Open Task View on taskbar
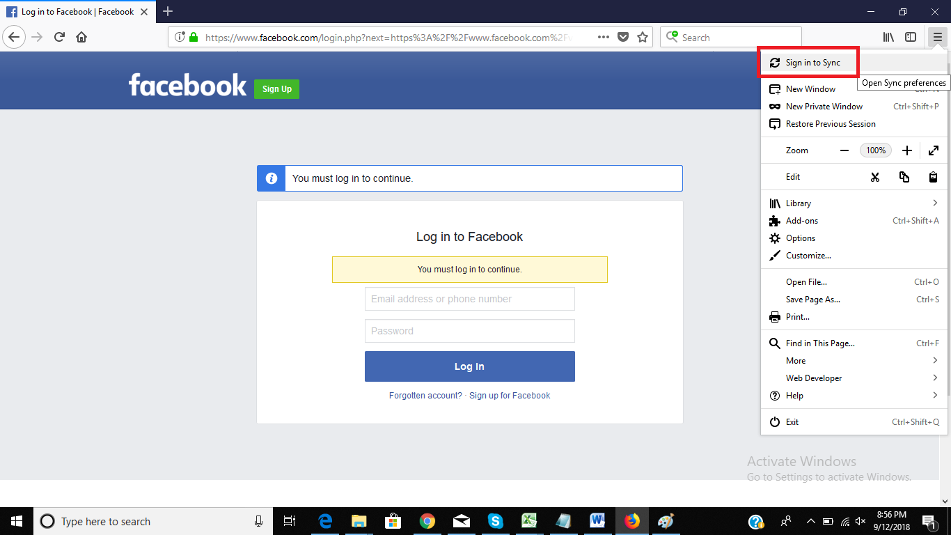Screen dimensions: 951x535 coord(290,521)
